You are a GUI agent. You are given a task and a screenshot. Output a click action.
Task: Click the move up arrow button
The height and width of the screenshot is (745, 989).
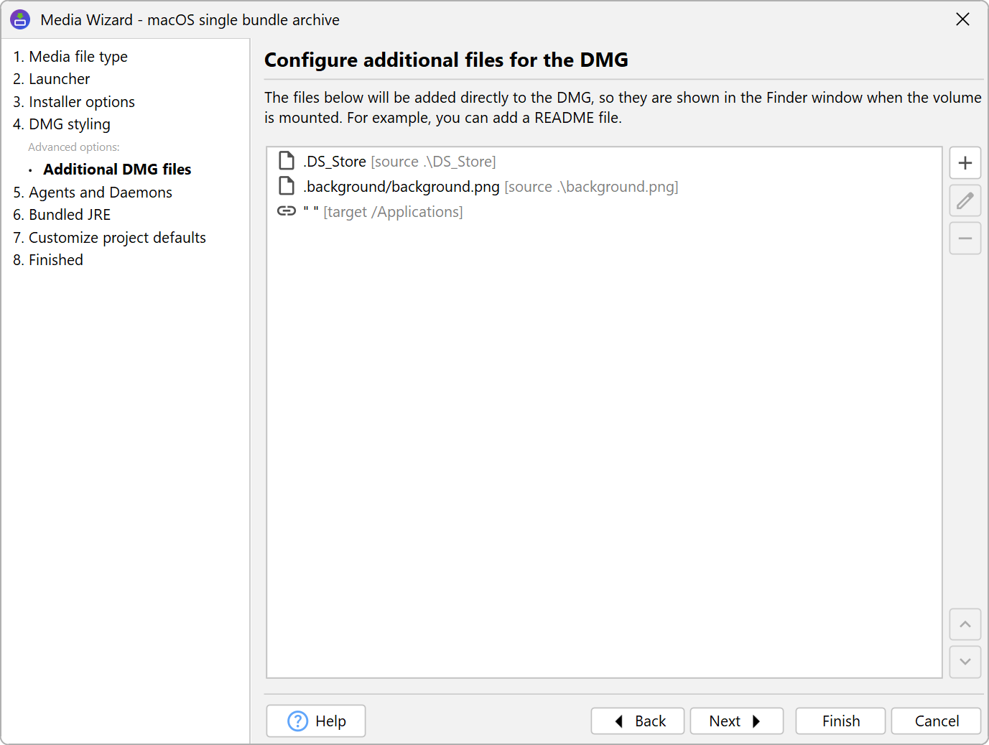tap(965, 624)
